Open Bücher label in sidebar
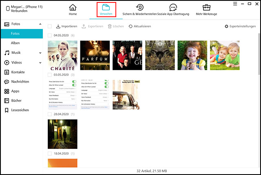Screen dimensions: 261x175 click(x=16, y=100)
